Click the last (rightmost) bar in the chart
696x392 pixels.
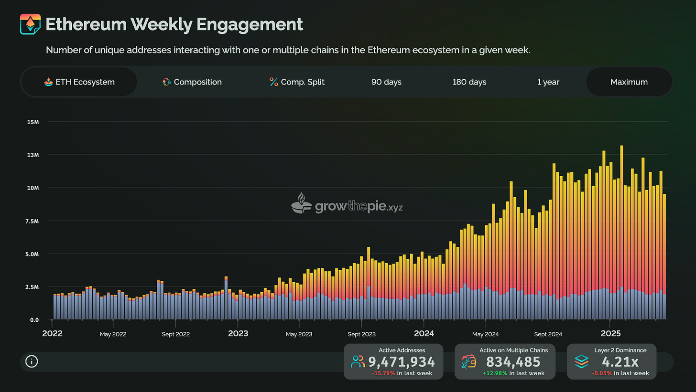pyautogui.click(x=664, y=256)
